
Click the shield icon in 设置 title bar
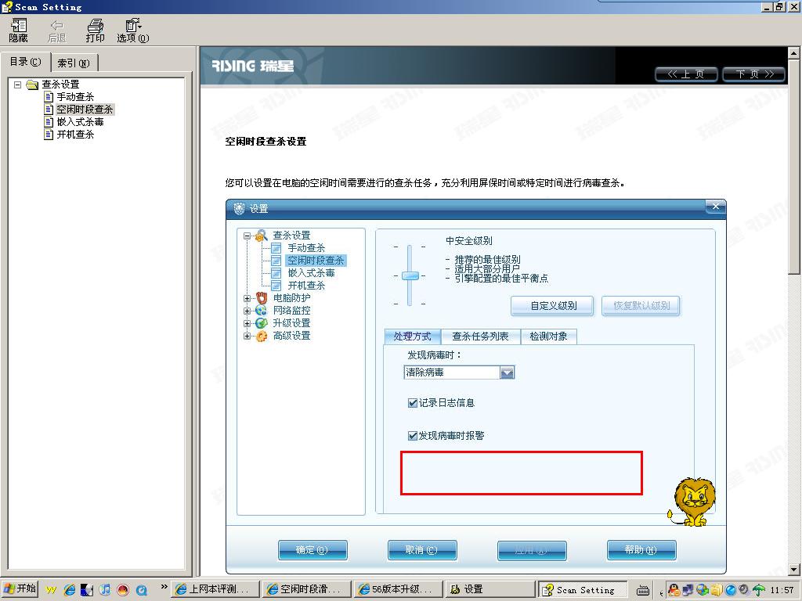click(x=239, y=208)
